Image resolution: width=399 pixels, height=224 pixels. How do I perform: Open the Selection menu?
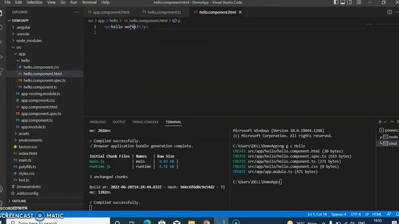pyautogui.click(x=34, y=2)
